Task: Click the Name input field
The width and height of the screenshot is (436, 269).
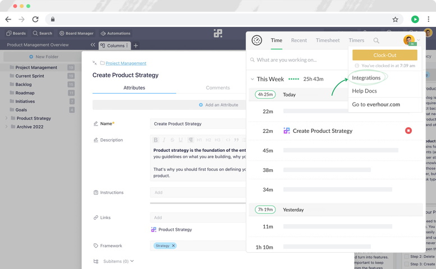Action: [198, 124]
